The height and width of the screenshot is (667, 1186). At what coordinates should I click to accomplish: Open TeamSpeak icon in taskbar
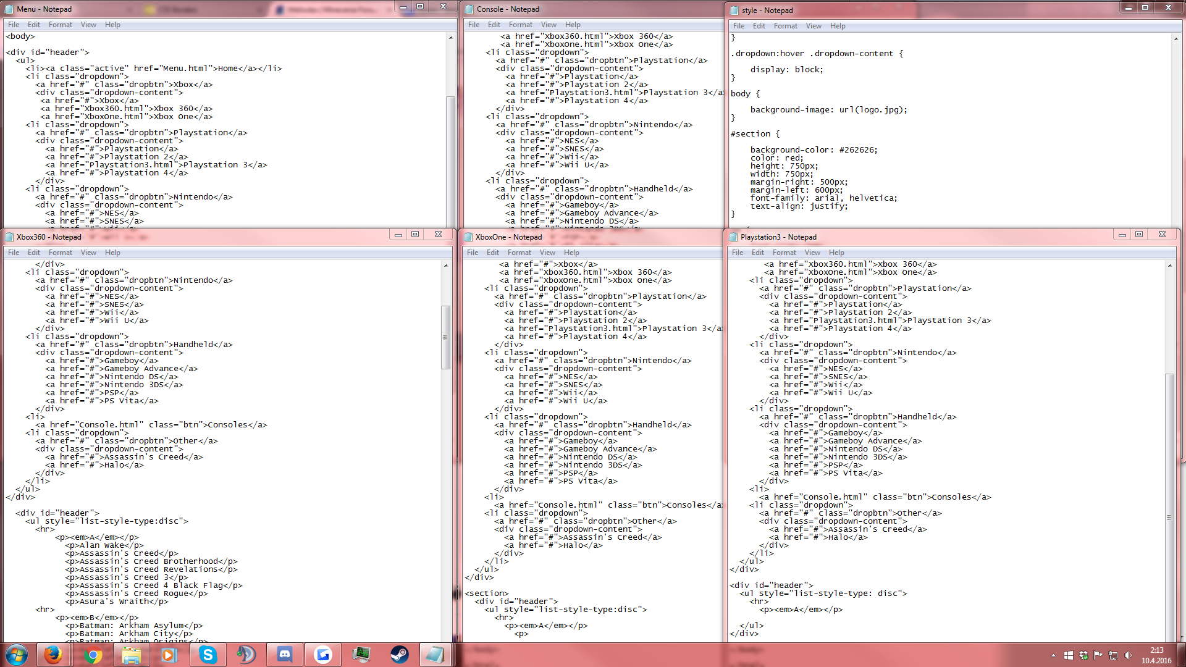tap(246, 655)
